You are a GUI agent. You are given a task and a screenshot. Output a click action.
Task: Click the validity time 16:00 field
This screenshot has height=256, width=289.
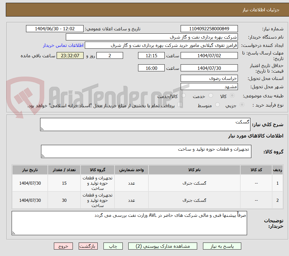click(151, 68)
